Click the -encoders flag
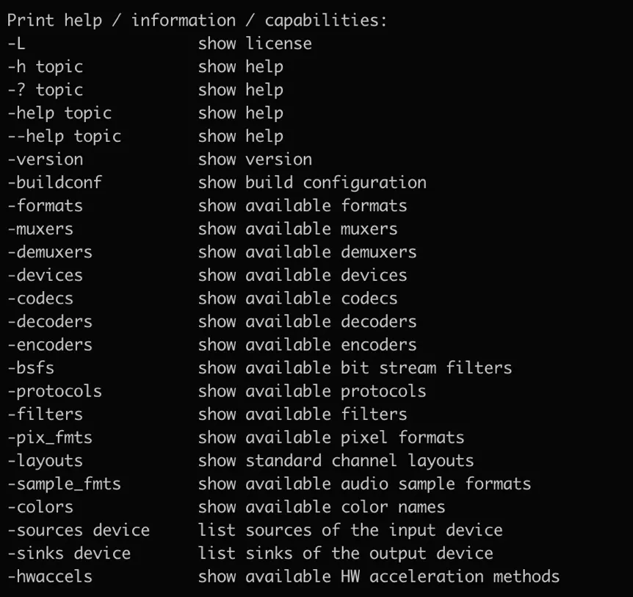Image resolution: width=633 pixels, height=597 pixels. coord(50,344)
